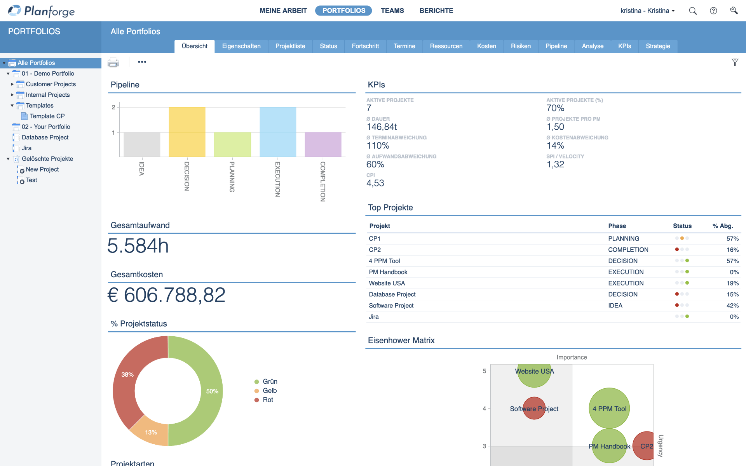Open the settings wrench icon

coord(734,11)
